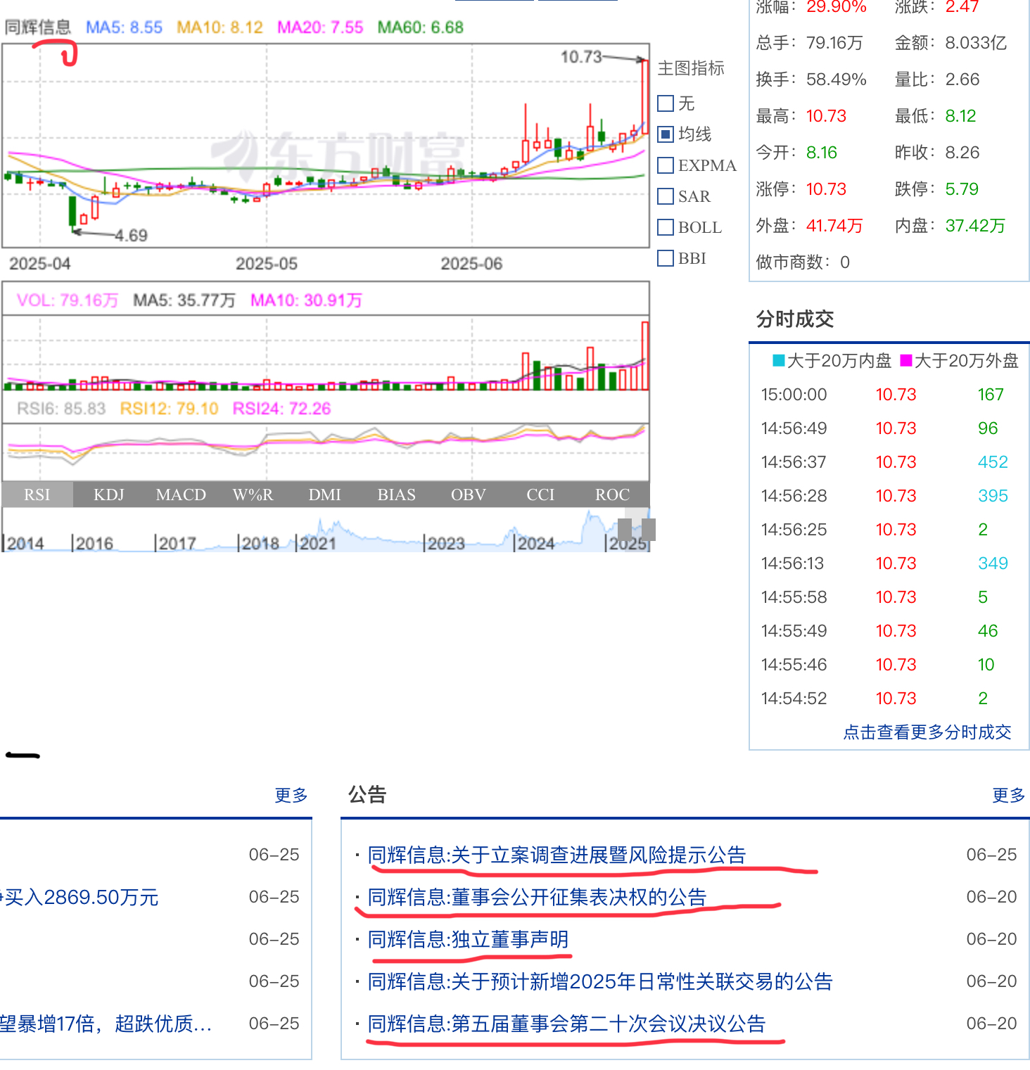This screenshot has height=1070, width=1030.
Task: Enable the SAR indicator checkbox
Action: [x=666, y=196]
